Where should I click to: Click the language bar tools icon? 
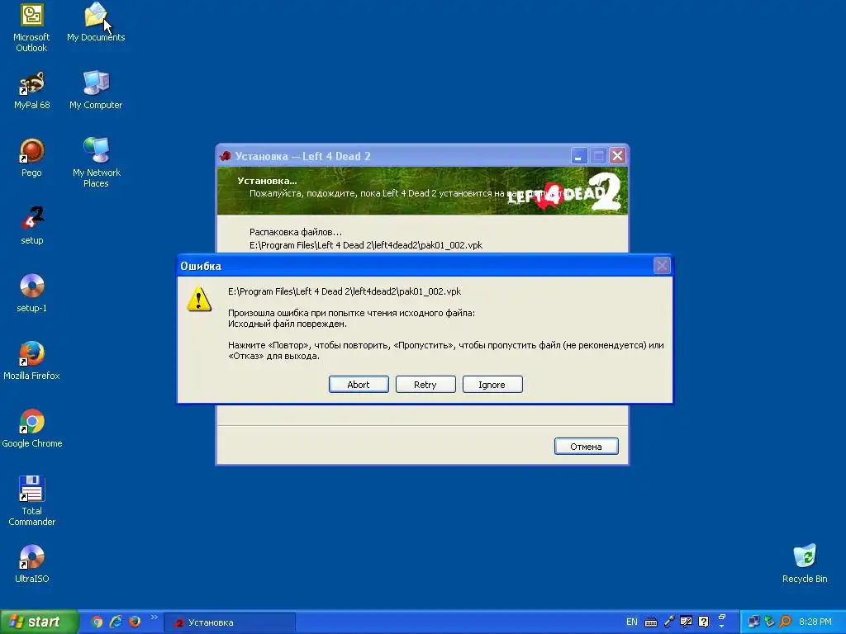687,622
